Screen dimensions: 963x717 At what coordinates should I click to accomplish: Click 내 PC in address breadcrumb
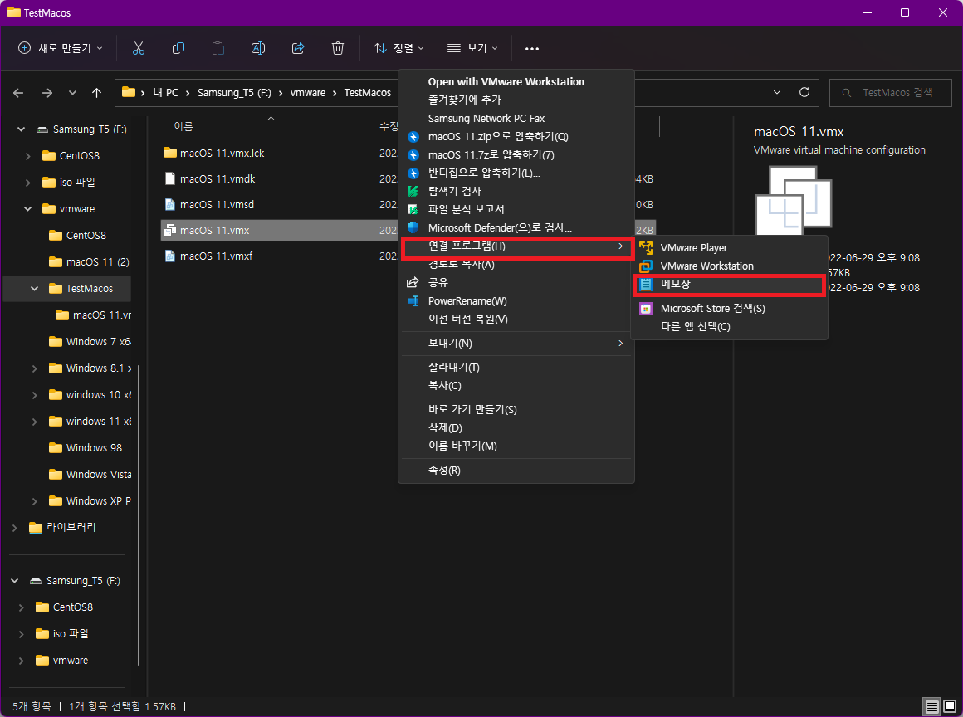(166, 93)
